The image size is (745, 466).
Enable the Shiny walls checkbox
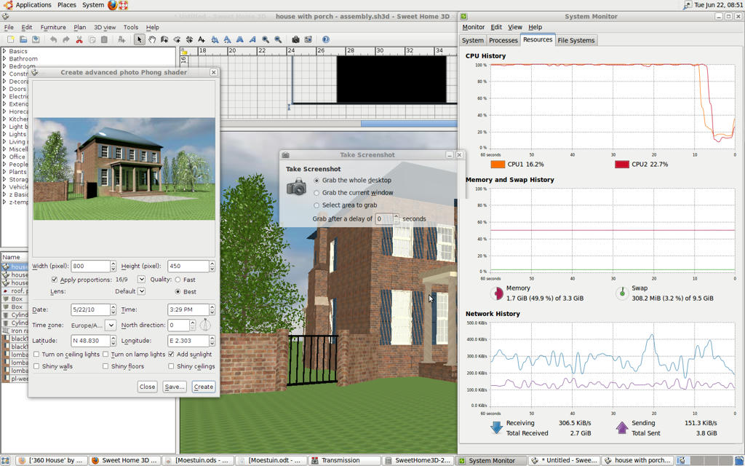(36, 366)
